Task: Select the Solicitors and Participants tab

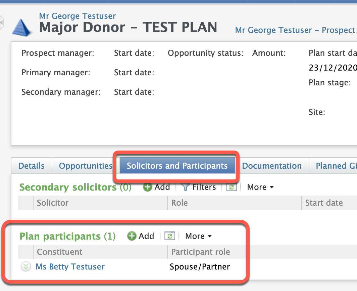Action: 177,166
